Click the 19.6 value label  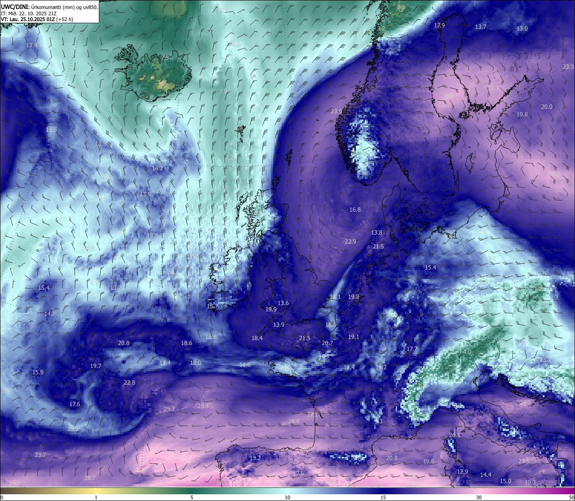429,461
